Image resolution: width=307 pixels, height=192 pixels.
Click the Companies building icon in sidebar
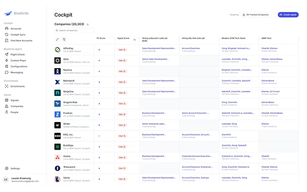click(7, 106)
